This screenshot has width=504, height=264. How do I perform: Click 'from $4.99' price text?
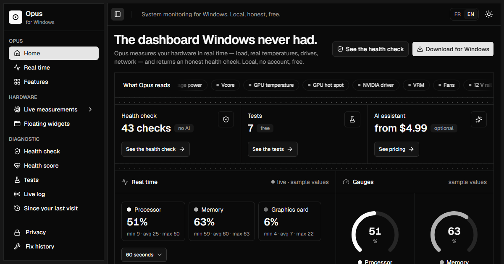point(401,128)
